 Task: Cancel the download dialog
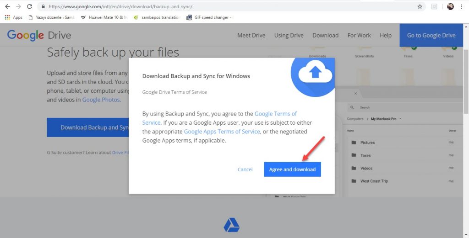[x=245, y=169]
